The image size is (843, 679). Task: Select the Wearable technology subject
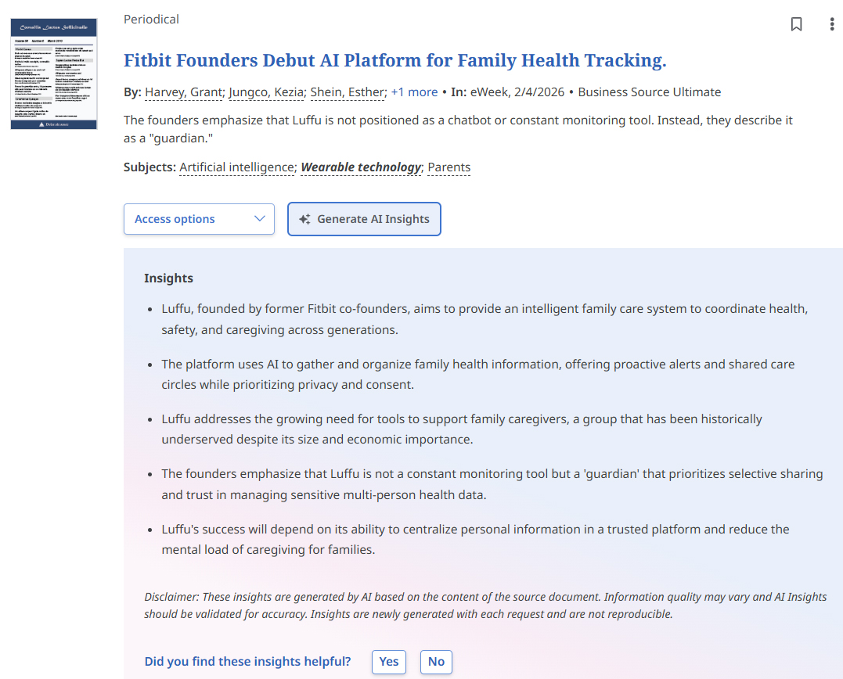361,167
